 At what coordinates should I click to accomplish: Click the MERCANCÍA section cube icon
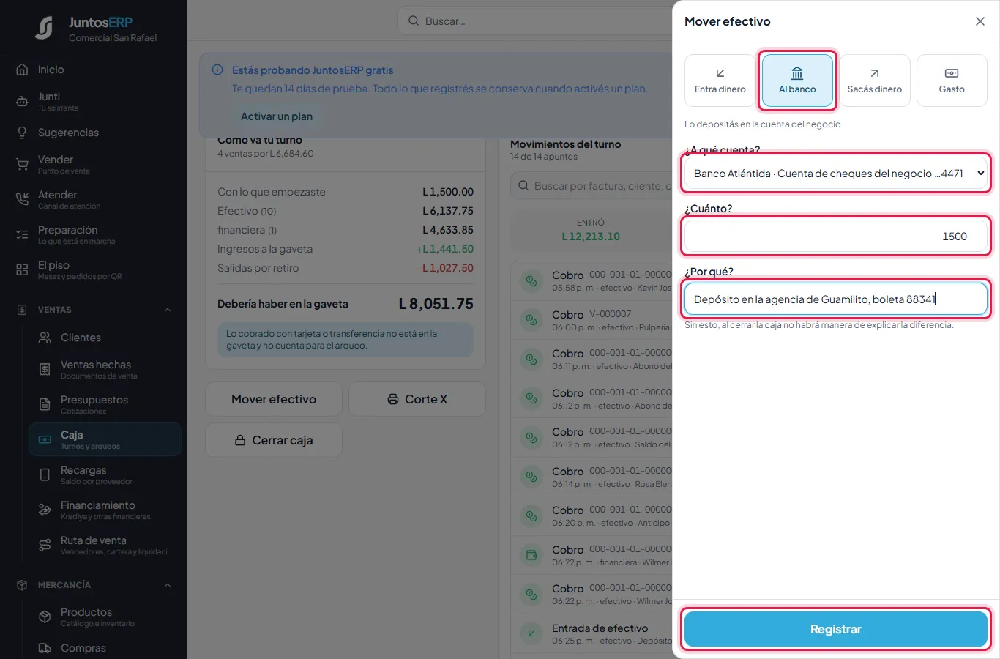[22, 585]
